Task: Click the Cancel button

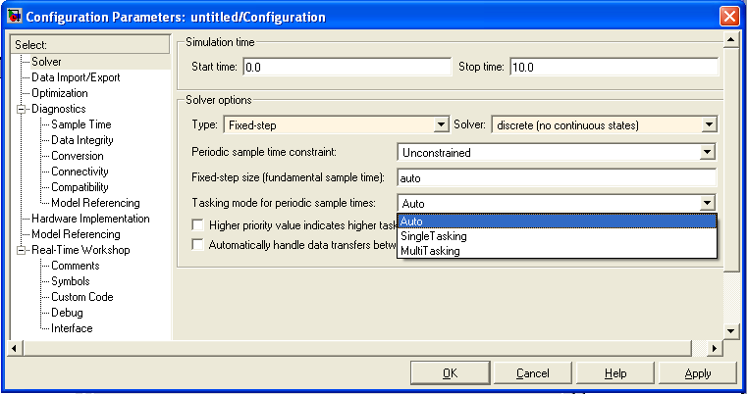Action: [533, 373]
